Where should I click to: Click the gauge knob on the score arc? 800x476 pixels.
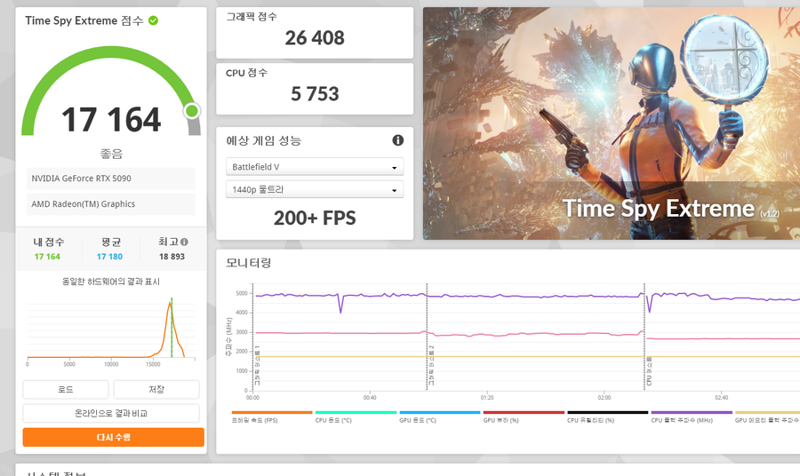point(192,111)
